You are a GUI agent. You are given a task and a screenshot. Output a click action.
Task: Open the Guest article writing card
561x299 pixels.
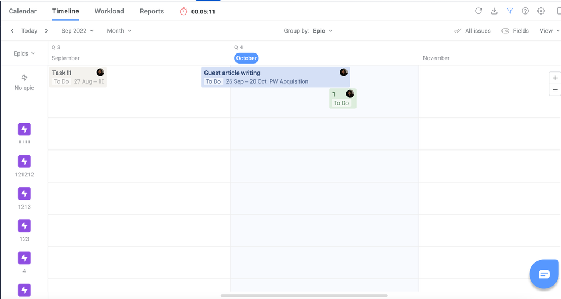pyautogui.click(x=276, y=77)
